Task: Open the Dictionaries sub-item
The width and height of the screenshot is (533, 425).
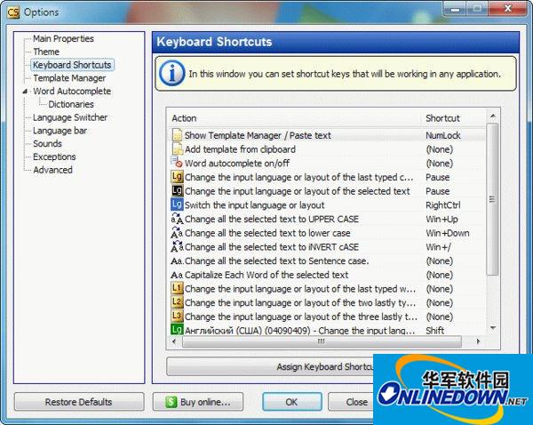Action: (x=71, y=104)
